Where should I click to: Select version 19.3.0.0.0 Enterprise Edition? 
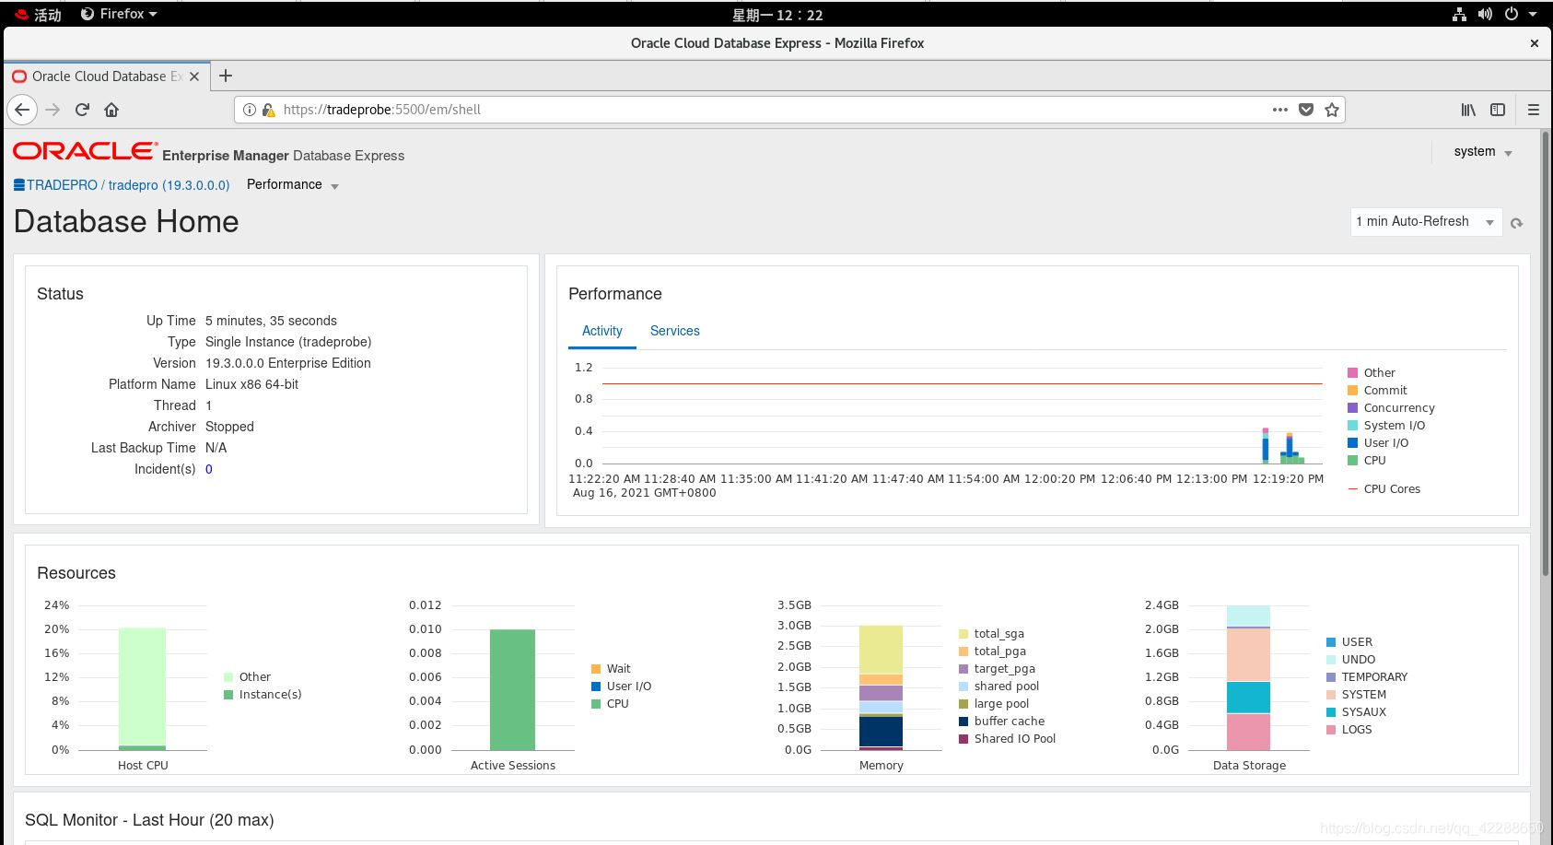coord(288,363)
